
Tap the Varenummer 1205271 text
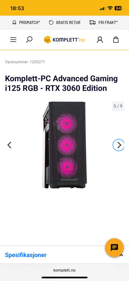pos(25,62)
